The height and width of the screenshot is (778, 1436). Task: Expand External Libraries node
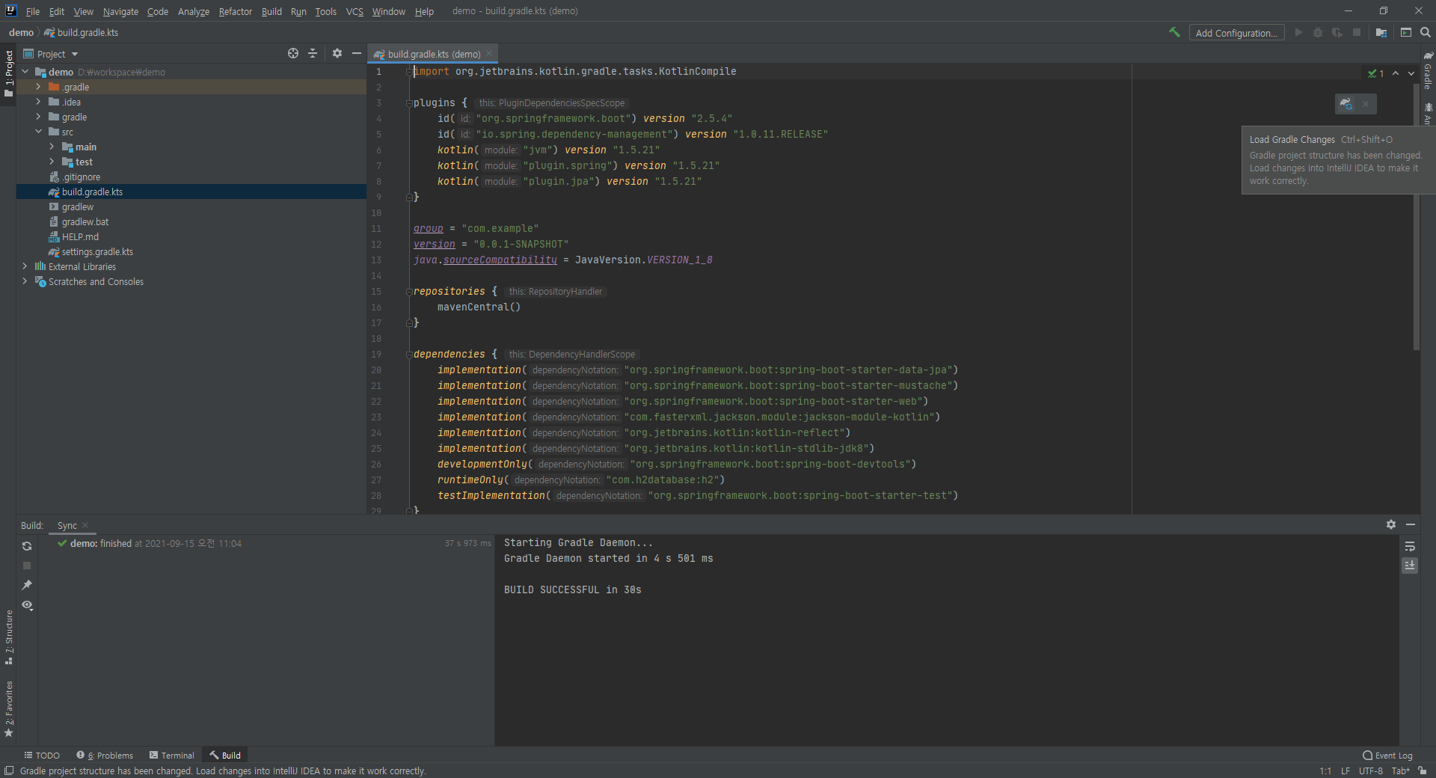(25, 266)
